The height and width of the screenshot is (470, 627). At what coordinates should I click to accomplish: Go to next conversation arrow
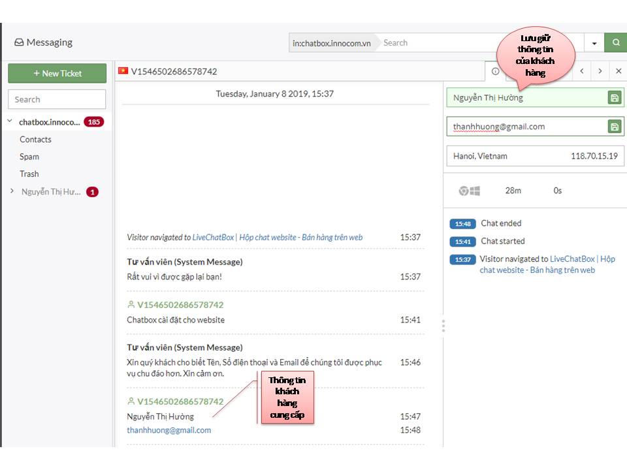coord(600,71)
